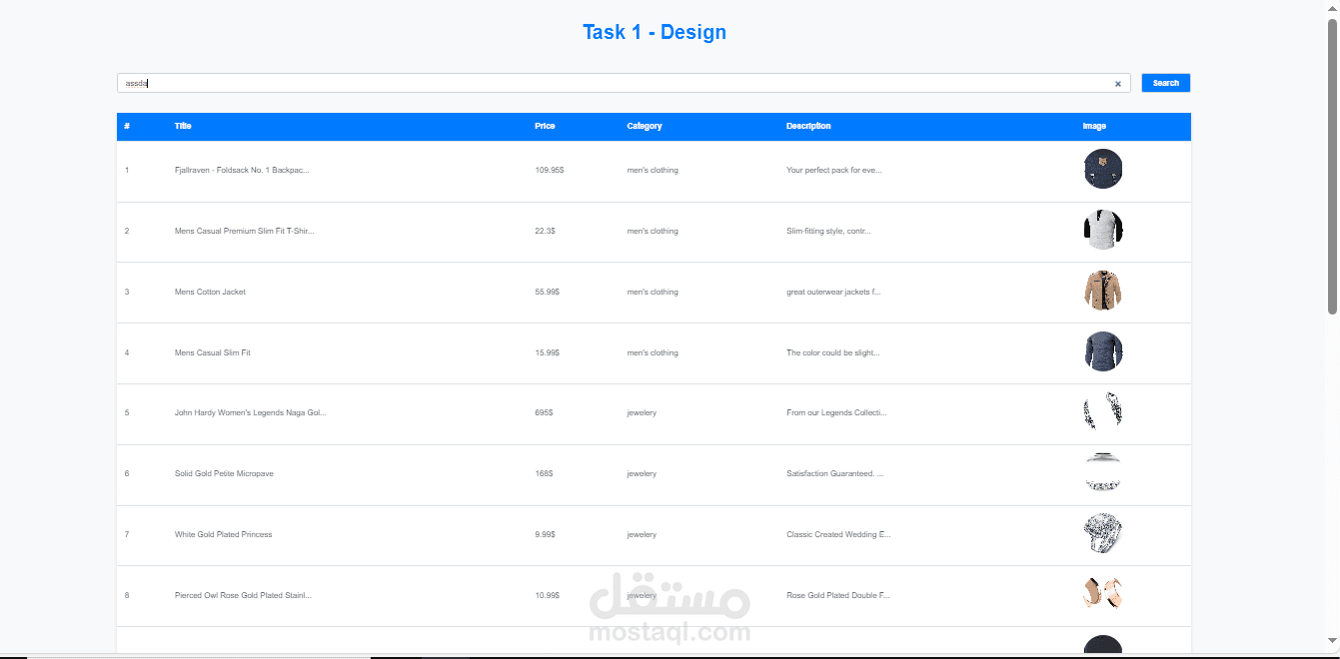
Task: Click the scrollbar down arrow
Action: [1332, 641]
